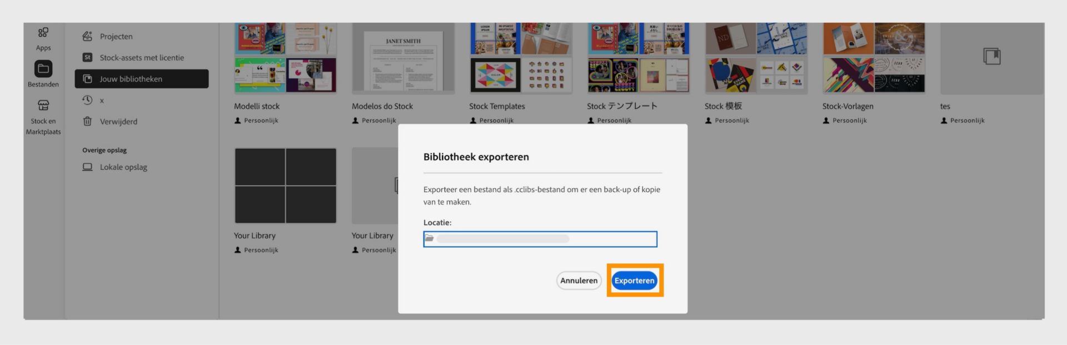The height and width of the screenshot is (345, 1067).
Task: Click the Projecten icon in sidebar
Action: [x=87, y=36]
